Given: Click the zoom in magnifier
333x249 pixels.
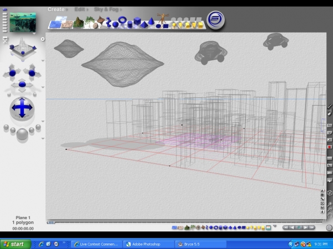Looking at the screenshot, I should click(329, 204).
